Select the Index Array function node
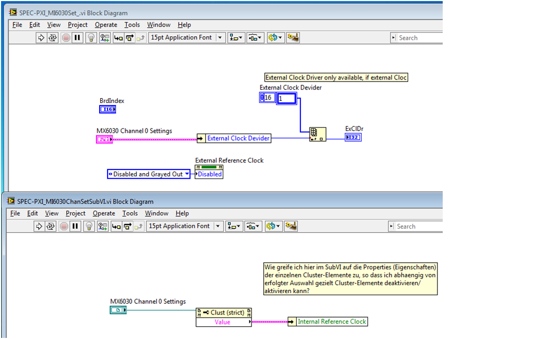The width and height of the screenshot is (537, 339). click(318, 134)
